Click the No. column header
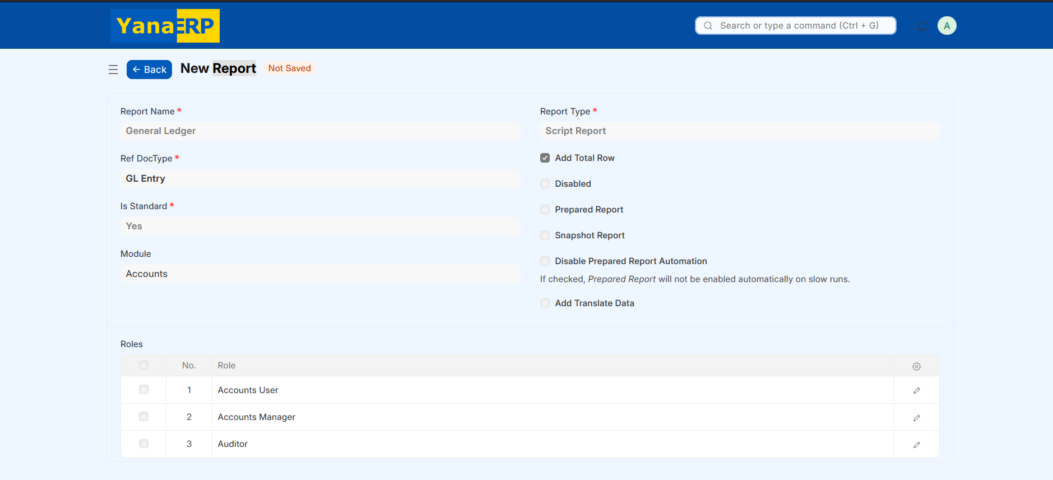This screenshot has width=1053, height=480. coord(189,366)
